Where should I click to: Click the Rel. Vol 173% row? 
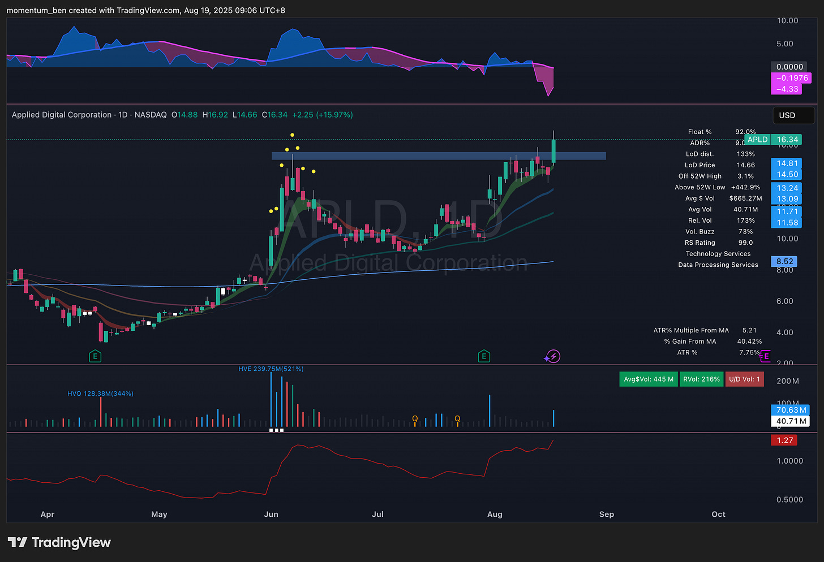722,221
